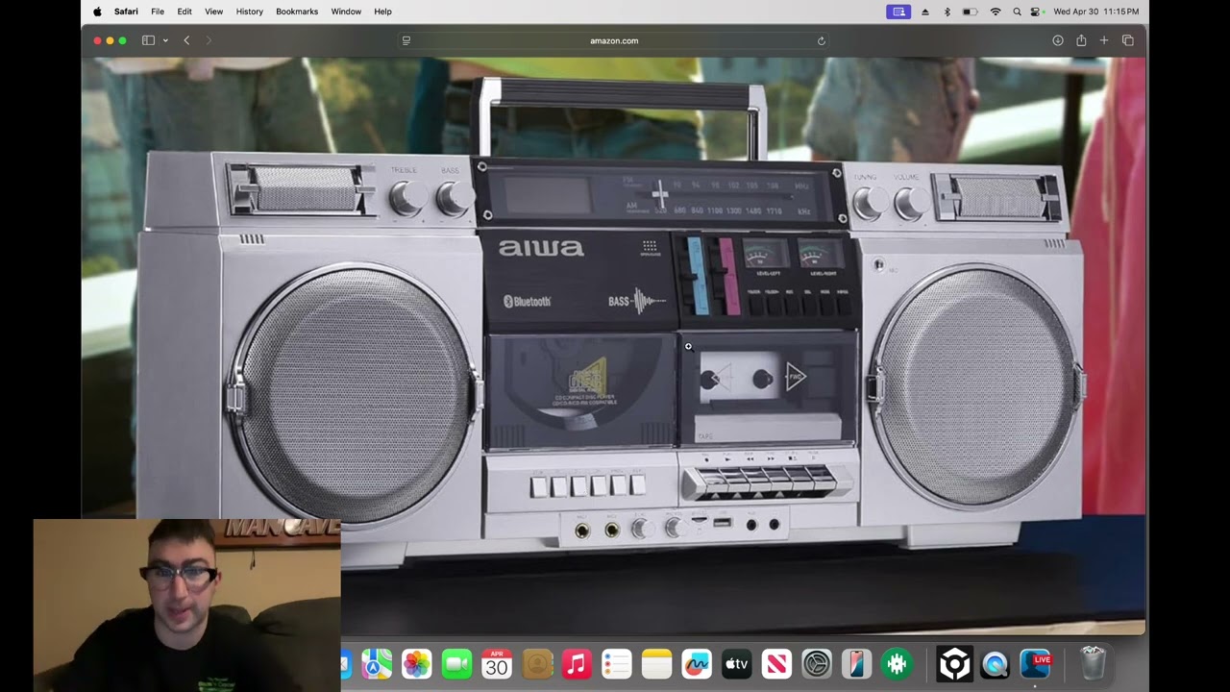Open the Share menu in Safari toolbar

[1081, 40]
